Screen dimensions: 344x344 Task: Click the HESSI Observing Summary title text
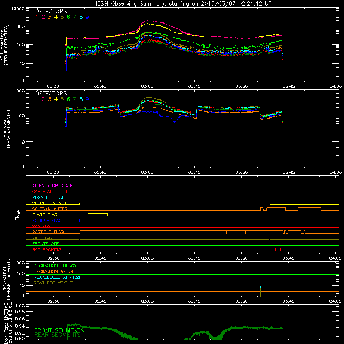182,3
